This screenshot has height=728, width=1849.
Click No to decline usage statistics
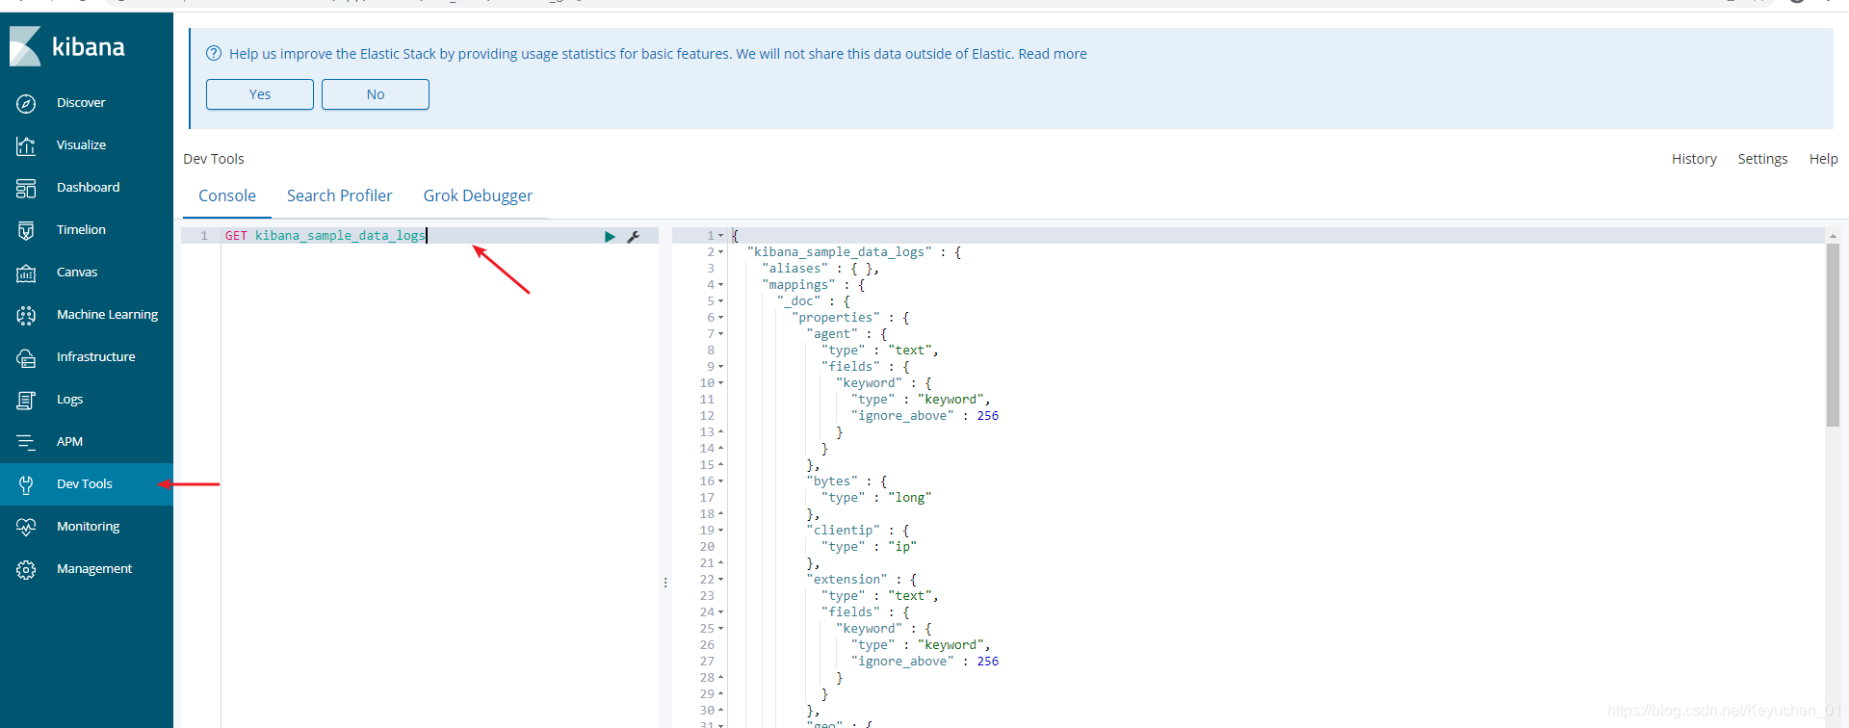[x=376, y=94]
